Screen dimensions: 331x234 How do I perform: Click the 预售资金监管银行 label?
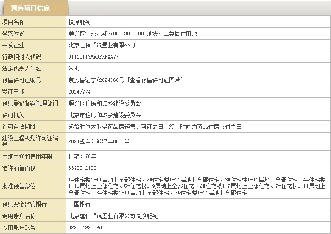25,204
